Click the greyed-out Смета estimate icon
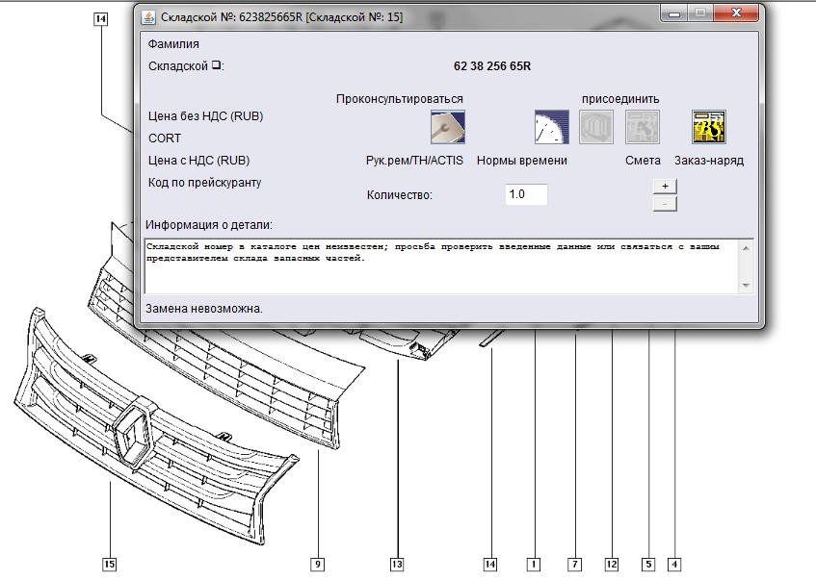This screenshot has width=816, height=580. pyautogui.click(x=643, y=127)
